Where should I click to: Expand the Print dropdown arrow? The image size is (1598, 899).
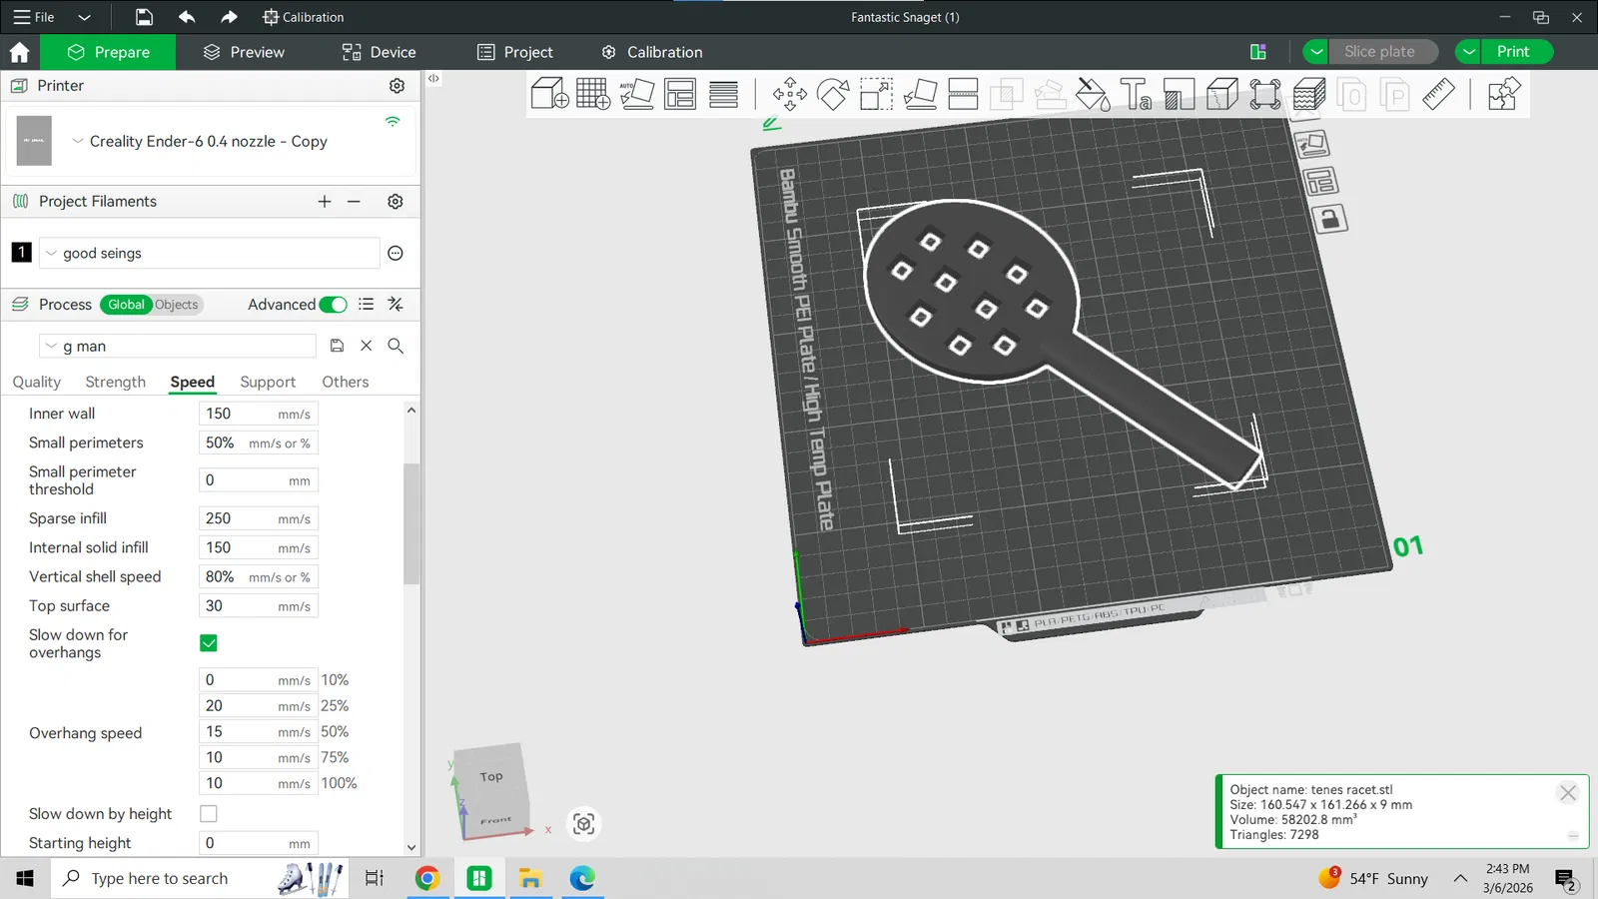tap(1468, 52)
